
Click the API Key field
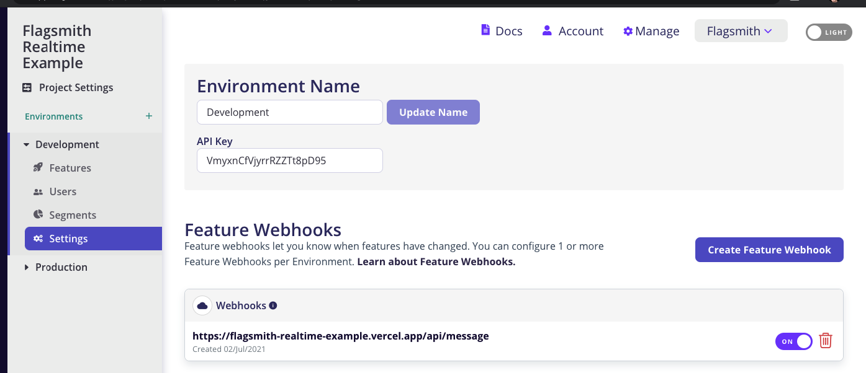(x=290, y=160)
